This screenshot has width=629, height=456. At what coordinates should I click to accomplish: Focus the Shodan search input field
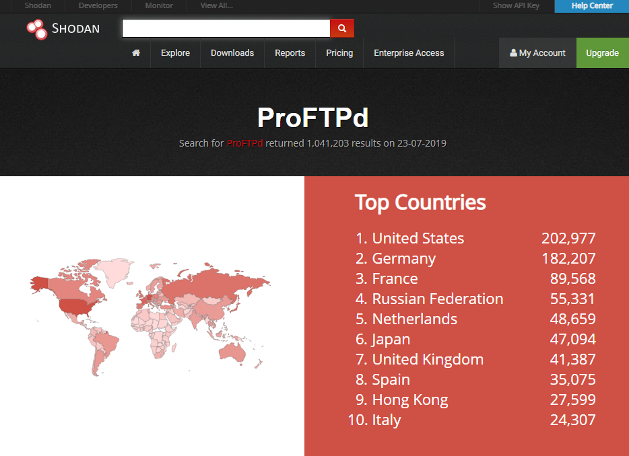226,28
